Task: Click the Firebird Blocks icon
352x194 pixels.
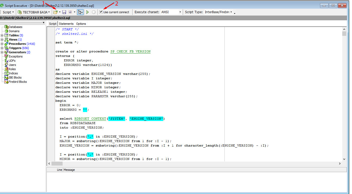Action: (x=6, y=82)
